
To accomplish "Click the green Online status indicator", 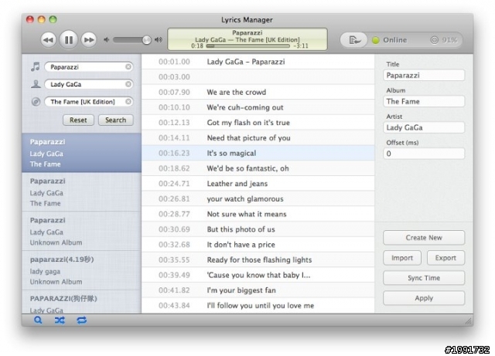I will tap(375, 40).
